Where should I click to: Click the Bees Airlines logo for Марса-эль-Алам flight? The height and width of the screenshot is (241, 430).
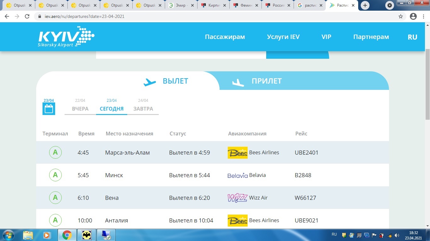point(238,153)
